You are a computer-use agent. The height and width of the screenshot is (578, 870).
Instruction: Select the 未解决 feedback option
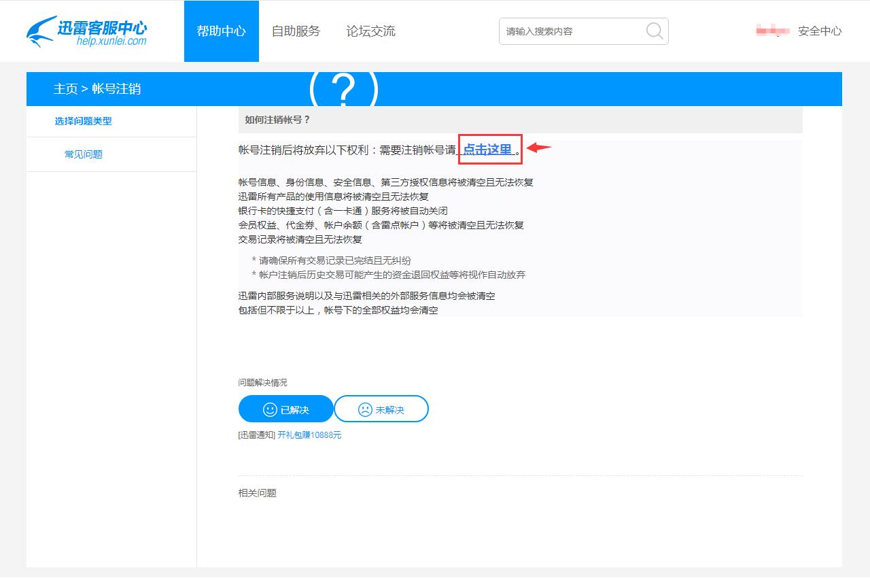click(381, 408)
